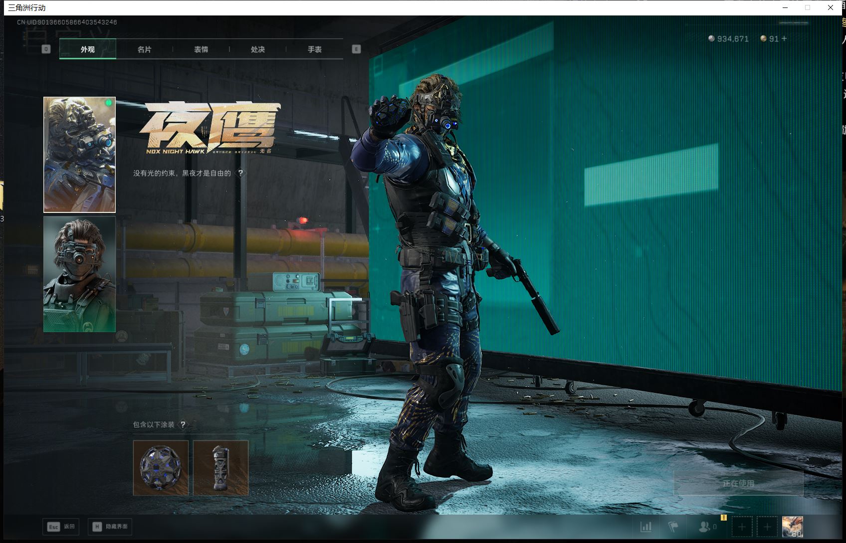The image size is (846, 543).
Task: Click the plus to add gold currency
Action: [784, 38]
